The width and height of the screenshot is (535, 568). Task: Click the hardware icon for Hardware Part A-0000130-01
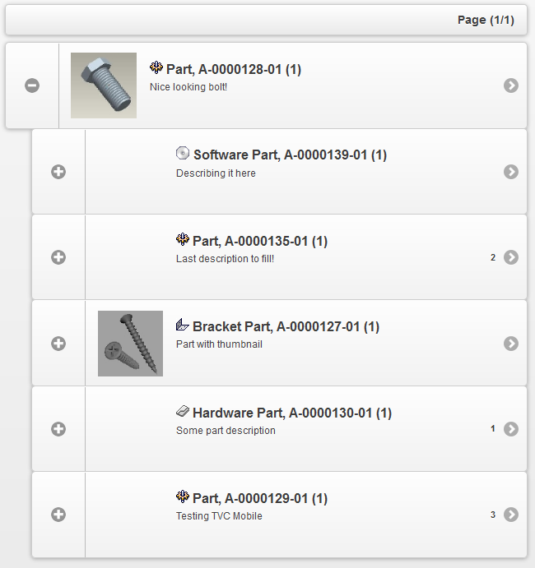183,411
